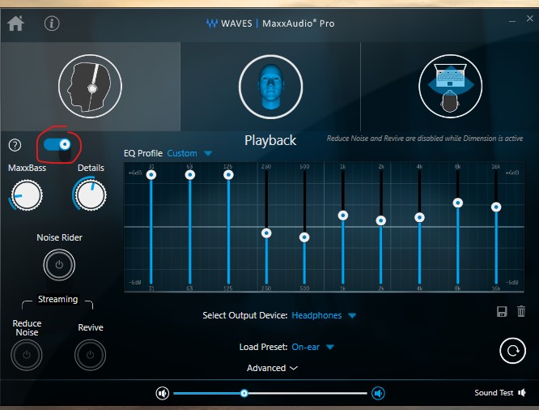Click the Details label
Image resolution: width=539 pixels, height=410 pixels.
tap(91, 168)
